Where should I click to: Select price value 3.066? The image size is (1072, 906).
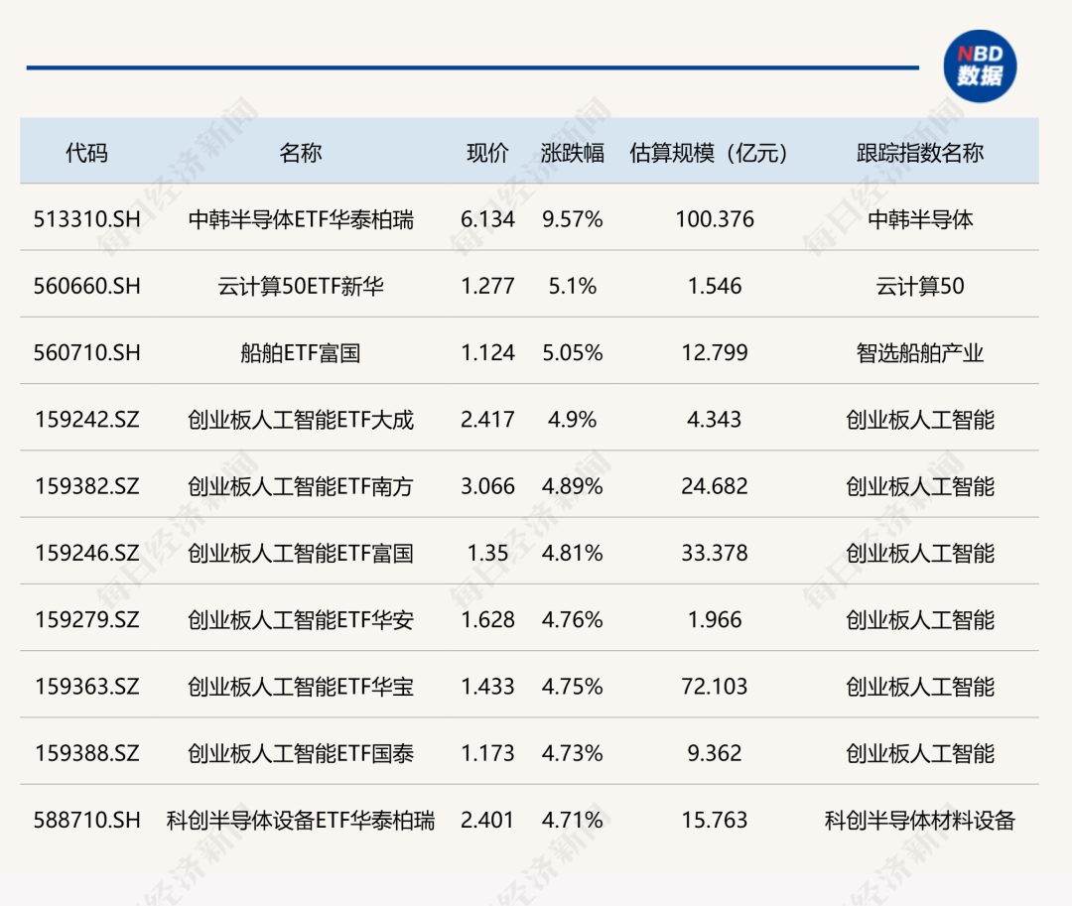click(487, 486)
